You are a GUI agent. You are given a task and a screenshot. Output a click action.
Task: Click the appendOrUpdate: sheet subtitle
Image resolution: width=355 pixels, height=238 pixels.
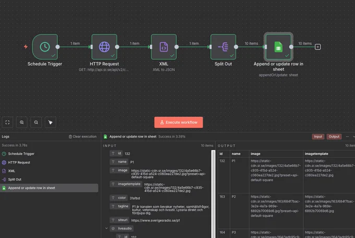(278, 75)
